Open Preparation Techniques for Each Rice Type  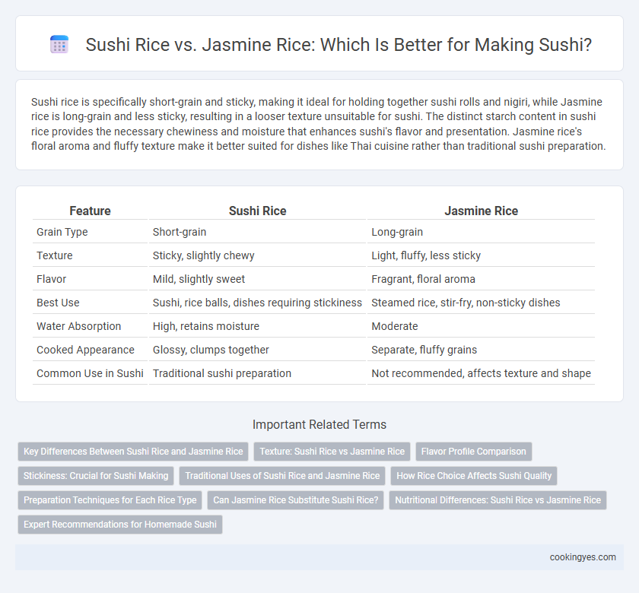[110, 500]
